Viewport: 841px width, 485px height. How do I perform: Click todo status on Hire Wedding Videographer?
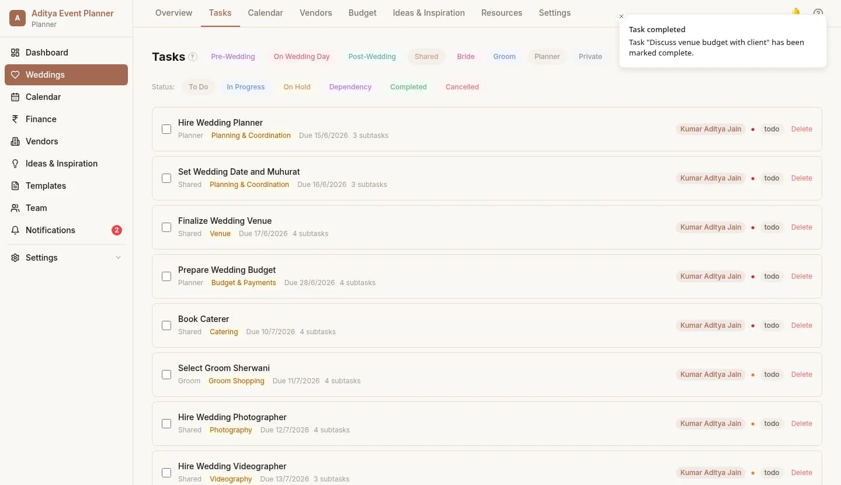(x=772, y=473)
